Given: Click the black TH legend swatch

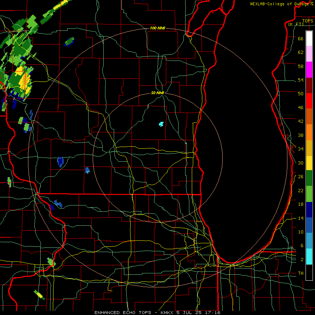Looking at the screenshot, I should (309, 272).
